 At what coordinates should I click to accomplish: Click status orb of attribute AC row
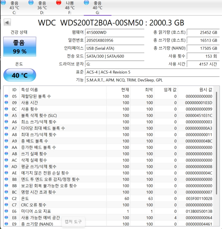coord(6,160)
